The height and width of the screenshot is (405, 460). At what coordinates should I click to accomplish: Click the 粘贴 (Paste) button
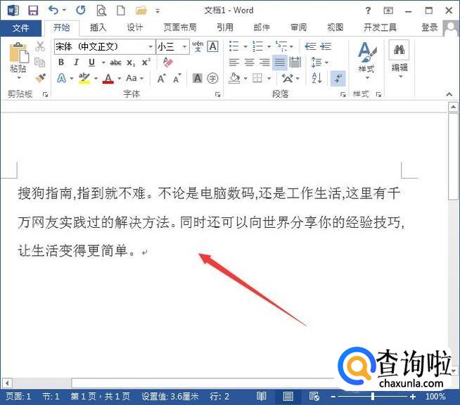18,60
